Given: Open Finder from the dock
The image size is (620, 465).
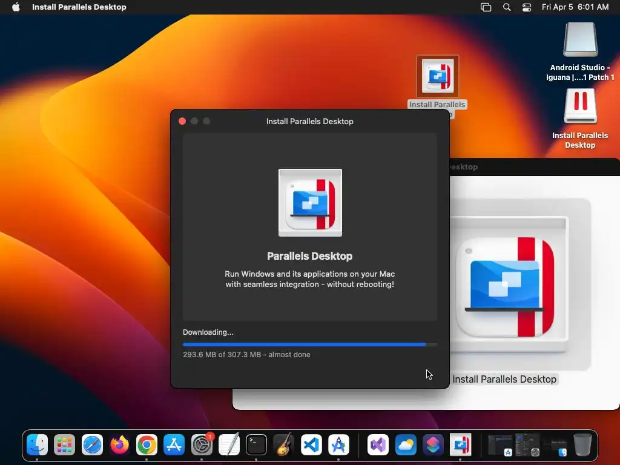Looking at the screenshot, I should coord(37,444).
